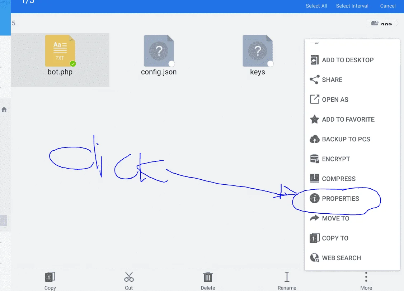Click the Add to Favorite star icon
This screenshot has width=404, height=291.
[314, 119]
